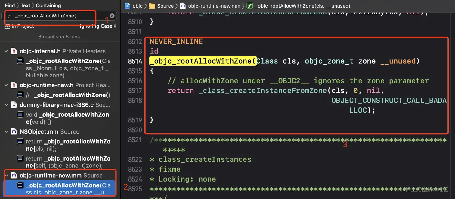Select the objc-internal.h header file icon
The image size is (455, 199).
(14, 51)
